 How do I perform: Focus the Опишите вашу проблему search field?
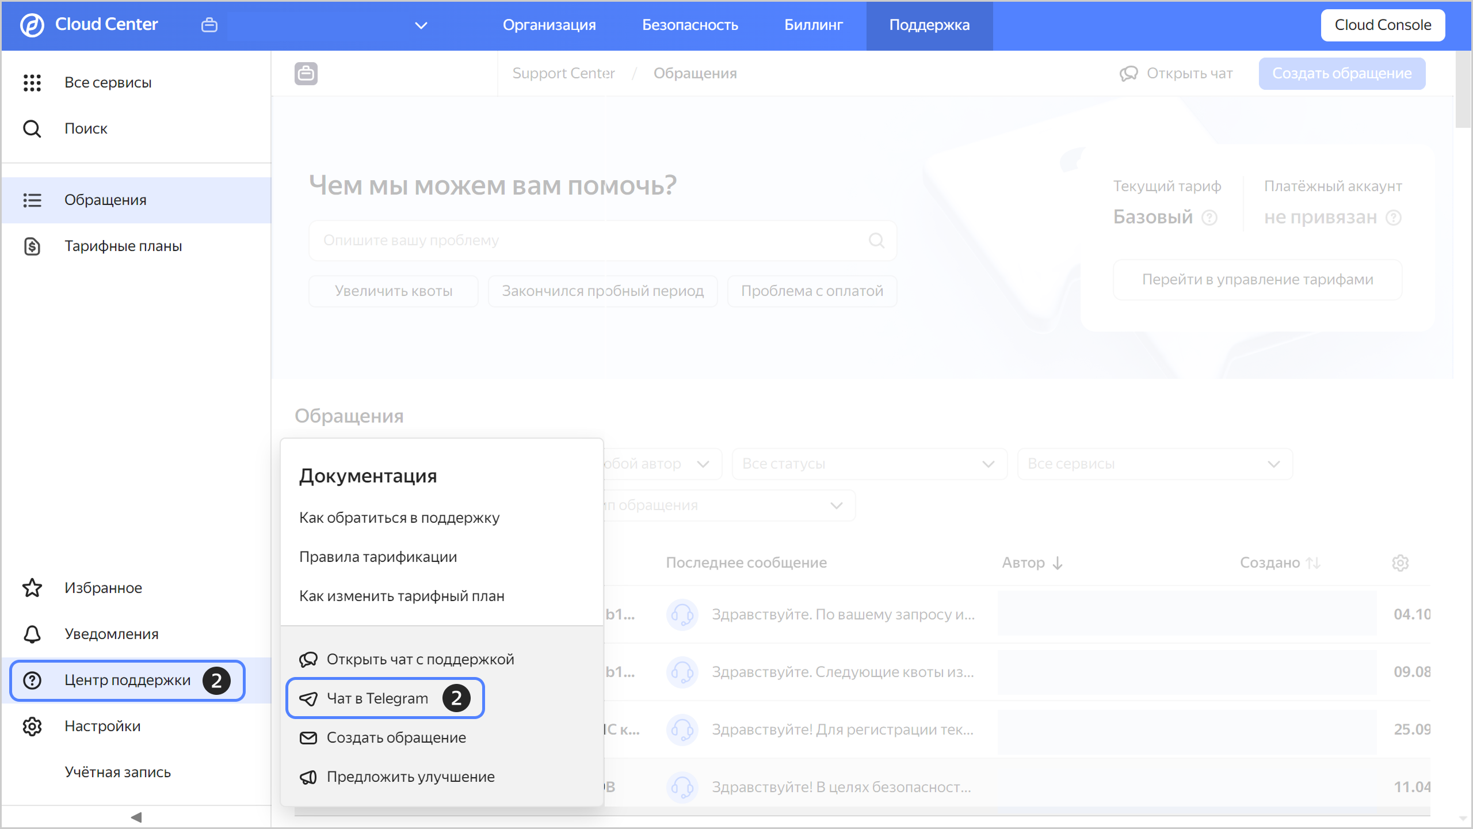coord(593,240)
